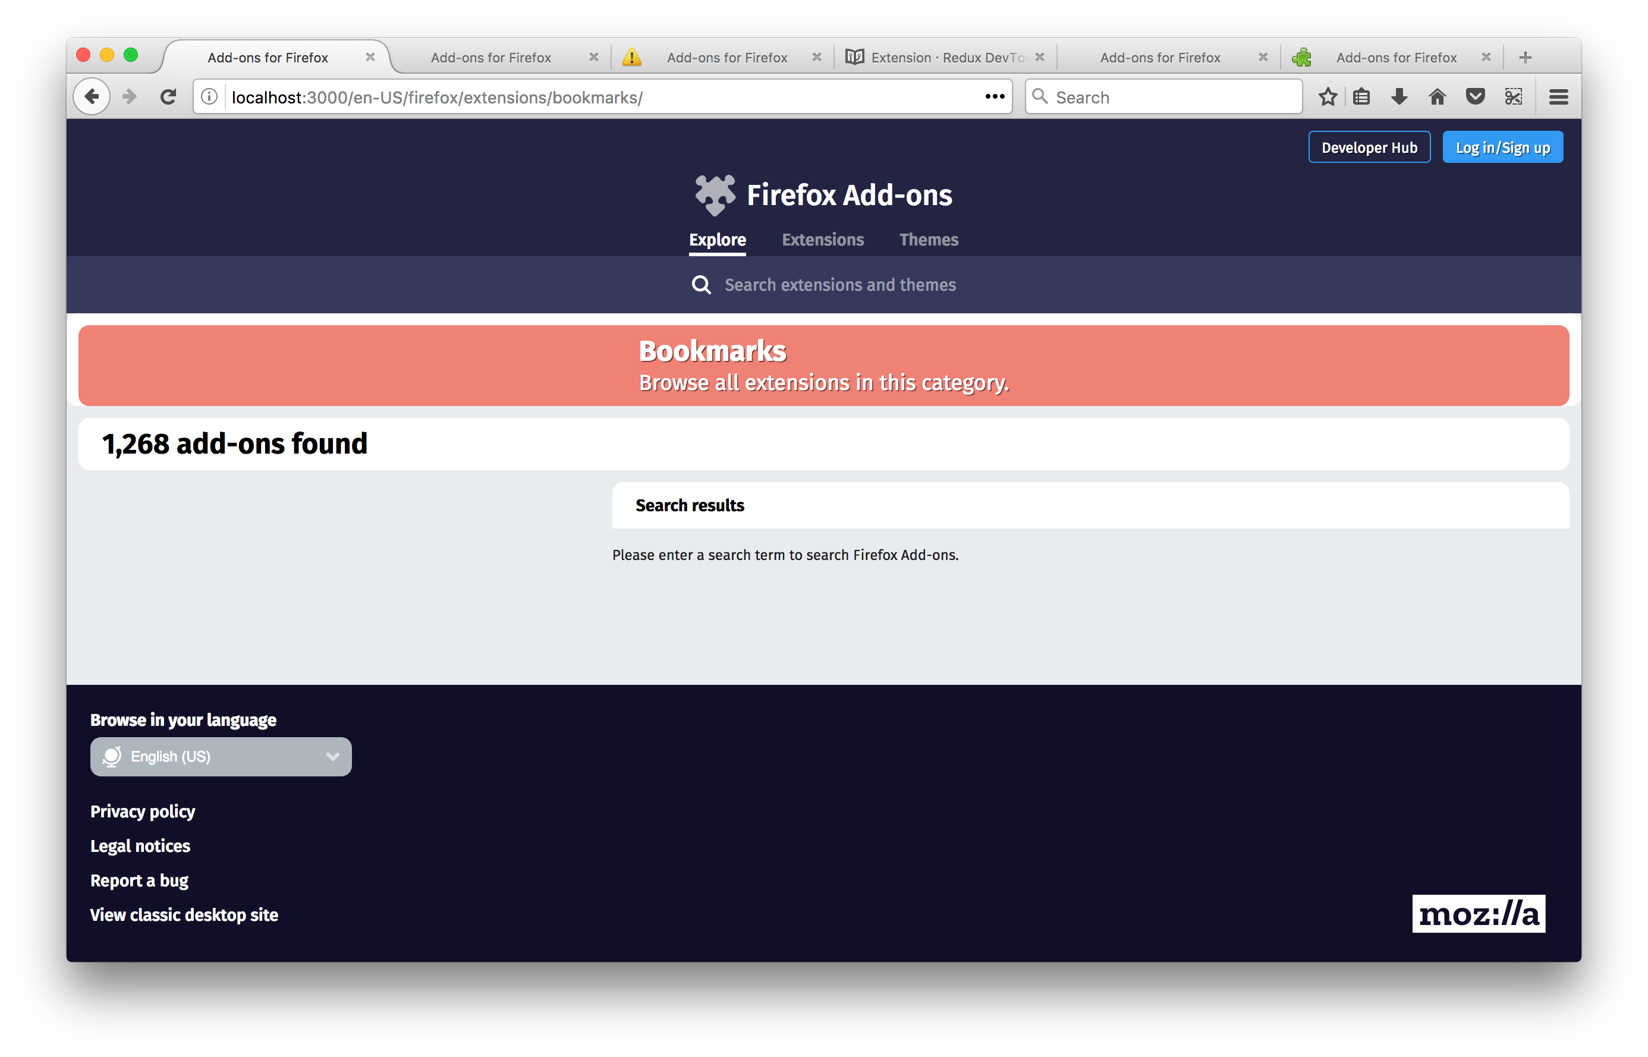
Task: Open the Privacy policy footer link
Action: [143, 811]
